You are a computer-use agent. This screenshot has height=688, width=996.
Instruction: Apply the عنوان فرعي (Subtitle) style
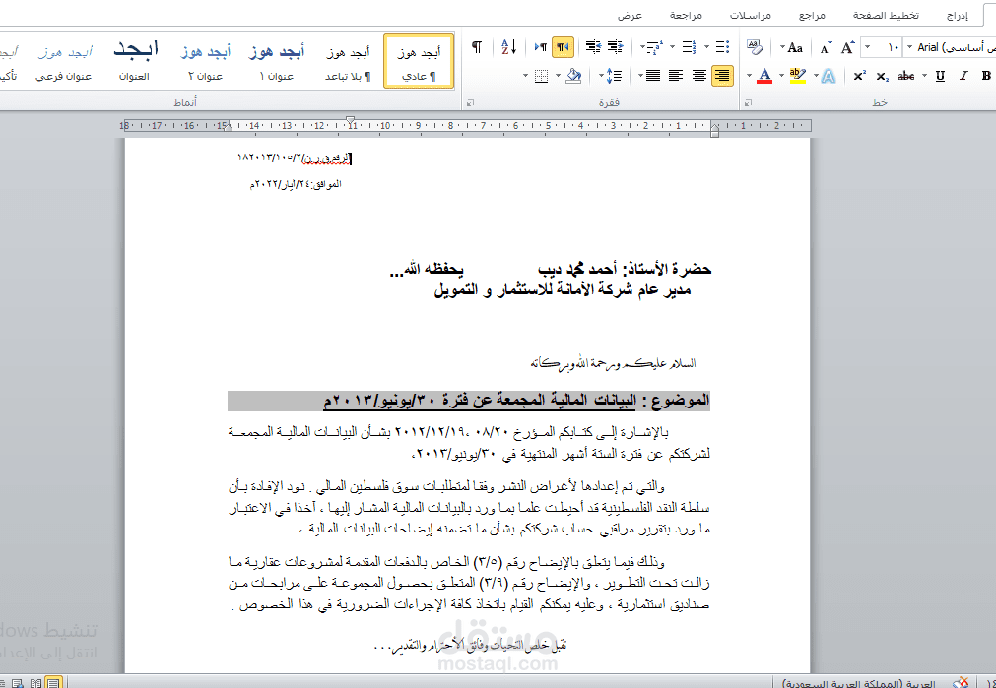(x=63, y=62)
